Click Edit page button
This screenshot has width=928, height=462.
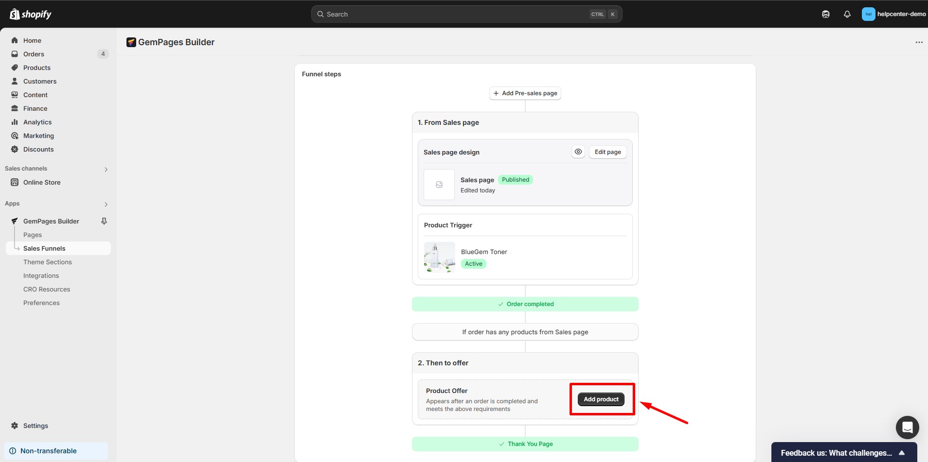pos(607,152)
